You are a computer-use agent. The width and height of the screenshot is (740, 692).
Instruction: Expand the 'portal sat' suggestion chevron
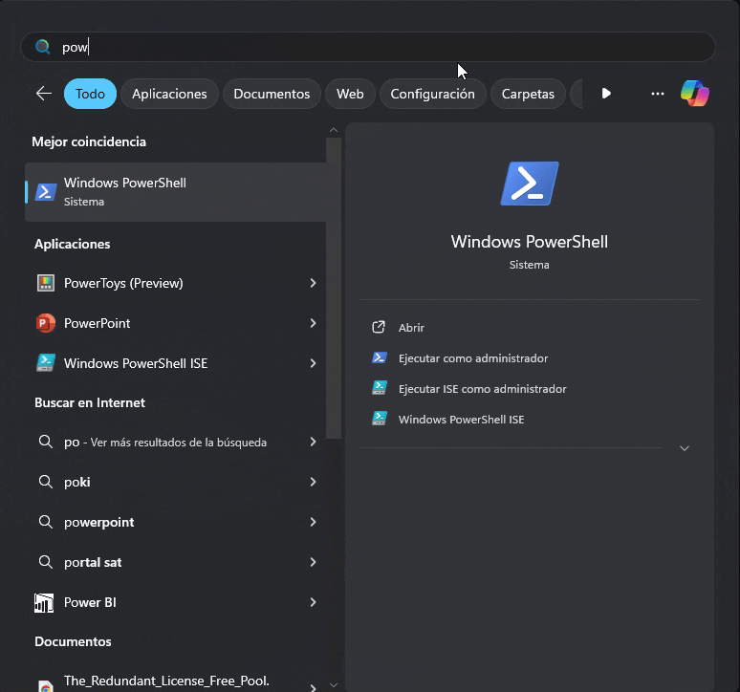[313, 562]
